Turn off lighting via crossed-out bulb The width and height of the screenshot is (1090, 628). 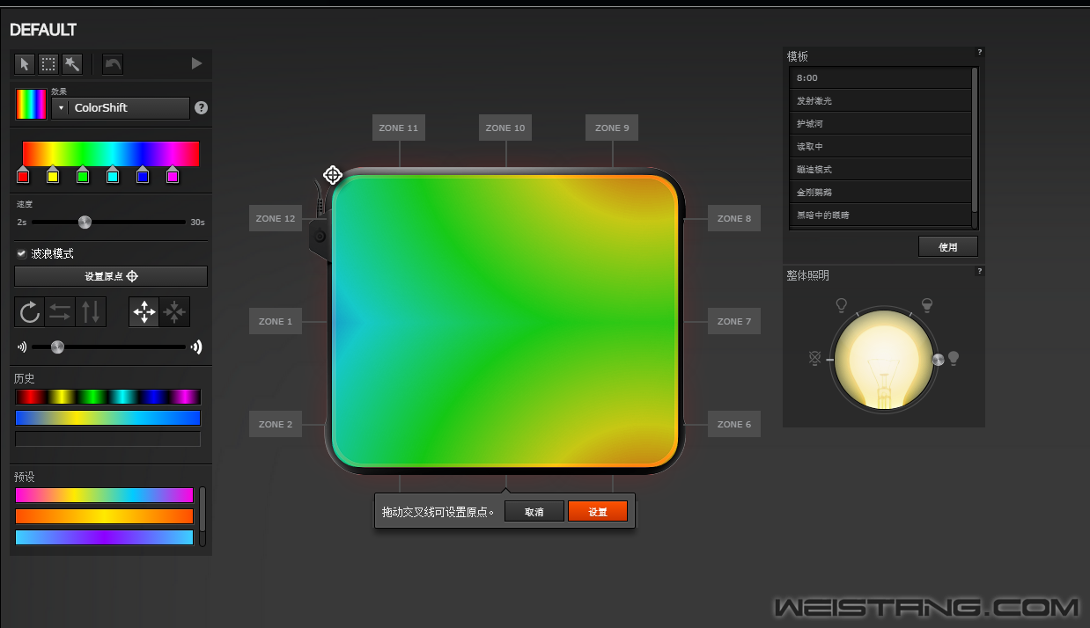click(814, 358)
